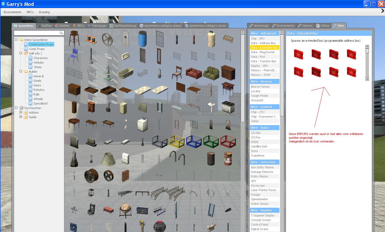Open the NPCs menu

pyautogui.click(x=30, y=12)
